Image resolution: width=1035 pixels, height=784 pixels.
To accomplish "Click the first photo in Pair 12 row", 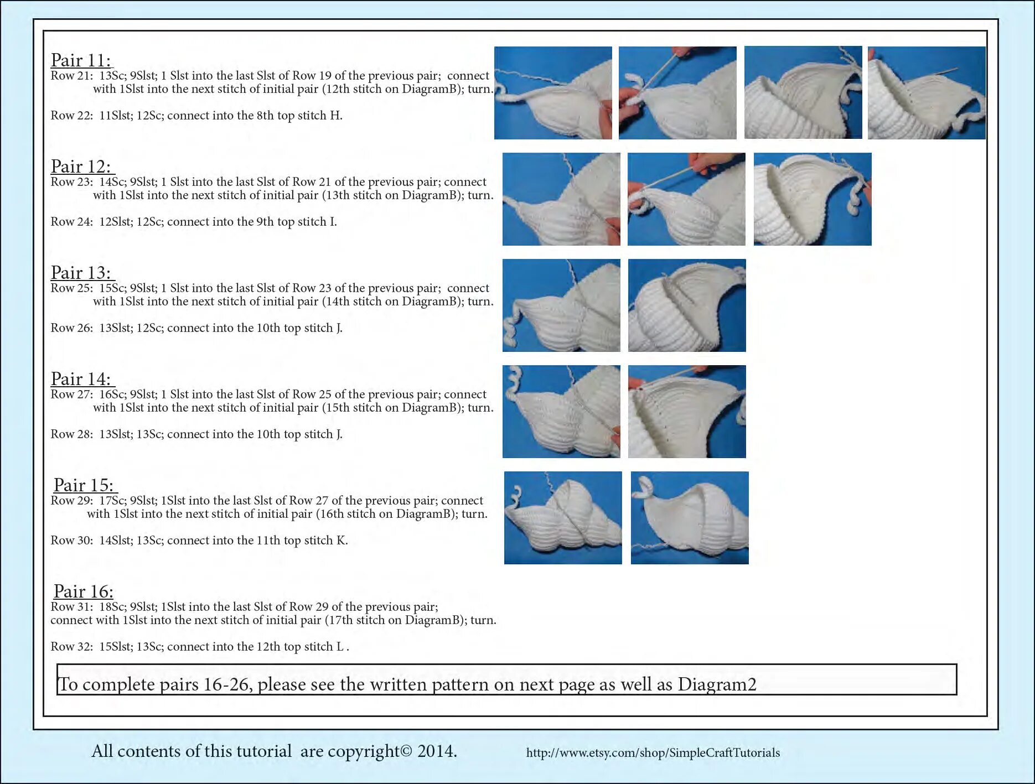I will (x=561, y=199).
